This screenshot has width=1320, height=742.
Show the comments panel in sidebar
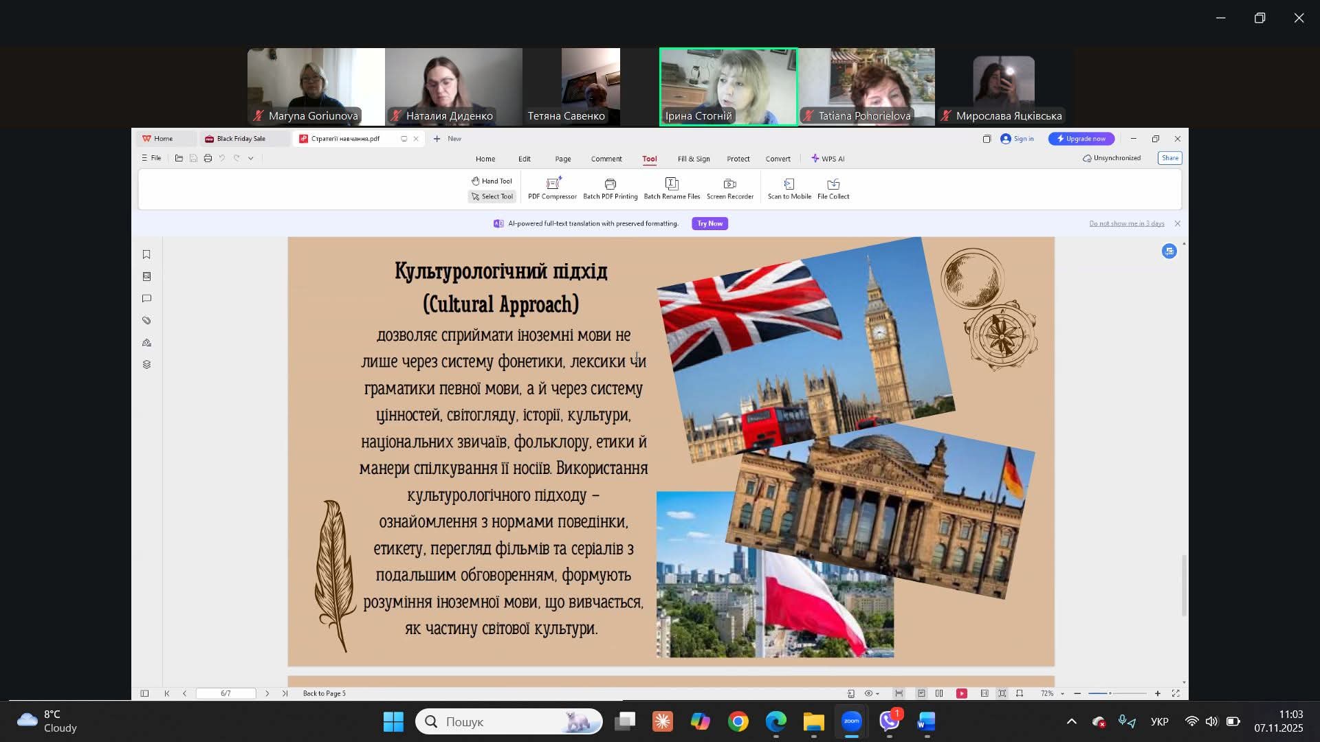tap(146, 298)
